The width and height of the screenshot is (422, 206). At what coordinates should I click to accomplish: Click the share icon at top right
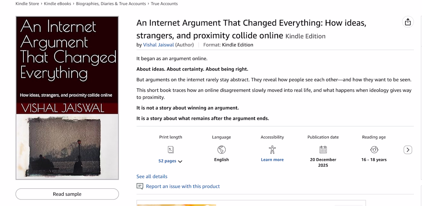coord(408,22)
